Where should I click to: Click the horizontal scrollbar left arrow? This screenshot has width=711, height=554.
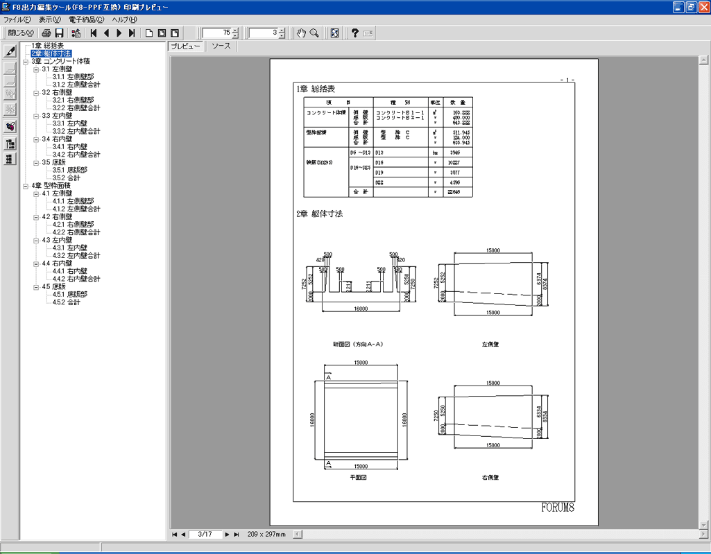click(297, 535)
